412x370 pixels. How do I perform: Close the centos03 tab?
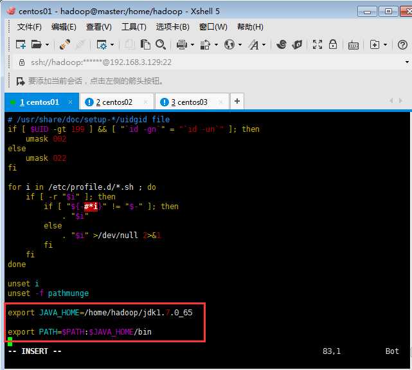220,102
